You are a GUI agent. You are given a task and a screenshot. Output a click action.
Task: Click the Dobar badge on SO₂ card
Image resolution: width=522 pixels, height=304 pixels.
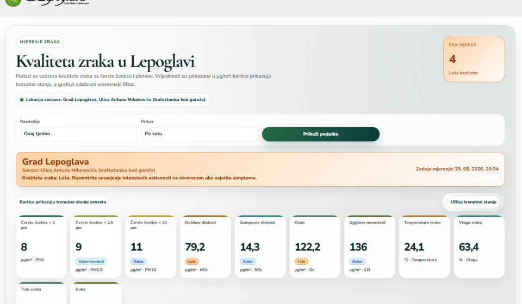248,262
